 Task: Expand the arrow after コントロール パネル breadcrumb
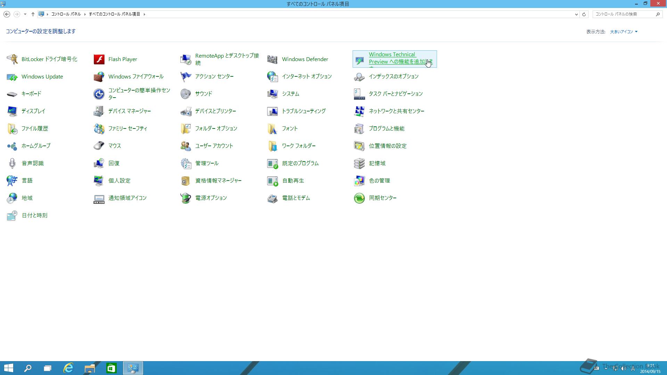pos(85,14)
